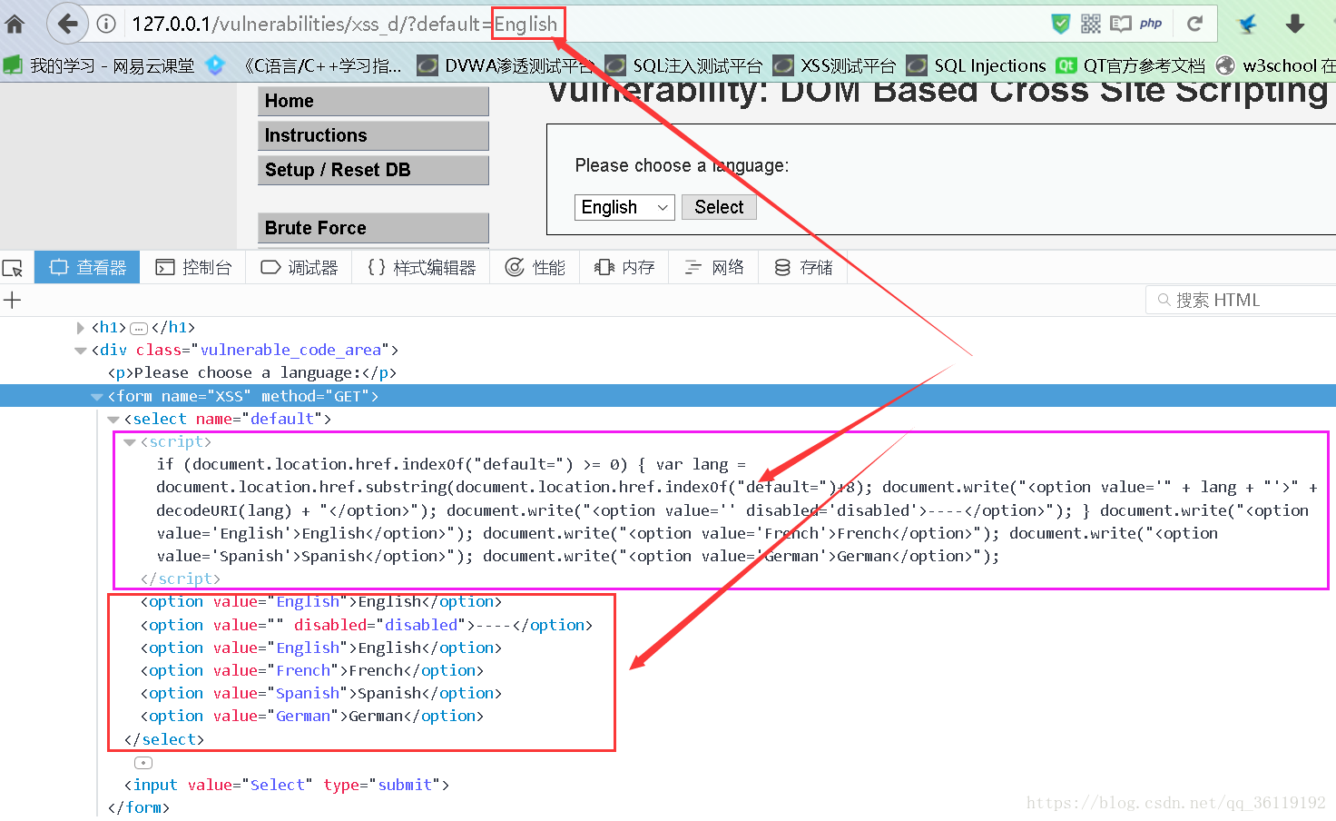Viewport: 1336px width, 821px height.
Task: Open XSS测试平台 bookmark
Action: (835, 65)
